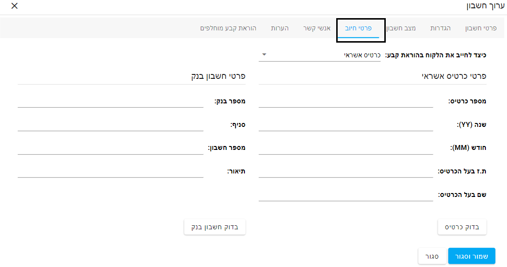Open the הערות tab
The image size is (507, 267).
tap(280, 28)
